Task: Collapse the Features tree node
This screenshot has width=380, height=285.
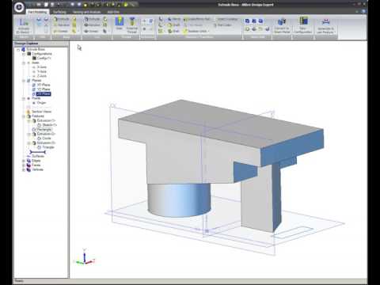Action: point(24,116)
